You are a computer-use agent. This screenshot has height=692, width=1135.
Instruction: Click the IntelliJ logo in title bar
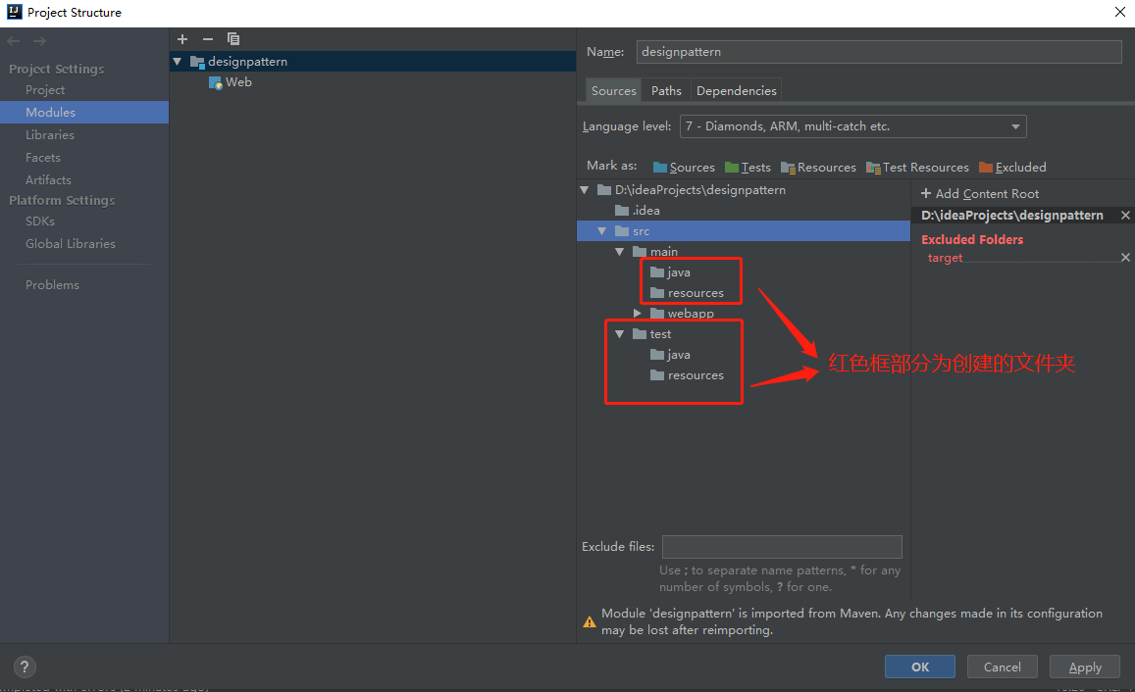(x=14, y=12)
